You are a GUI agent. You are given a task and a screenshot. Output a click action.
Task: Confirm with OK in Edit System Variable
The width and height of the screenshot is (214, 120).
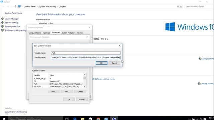tap(101, 63)
